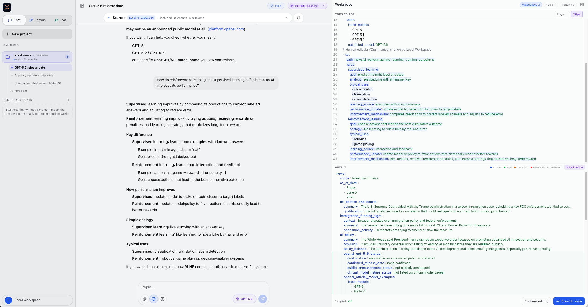Click the Local Workspace account row
The height and width of the screenshot is (307, 588).
tap(37, 300)
